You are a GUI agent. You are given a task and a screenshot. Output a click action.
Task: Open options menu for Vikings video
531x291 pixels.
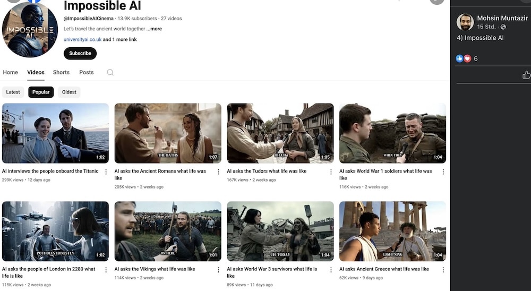click(218, 270)
